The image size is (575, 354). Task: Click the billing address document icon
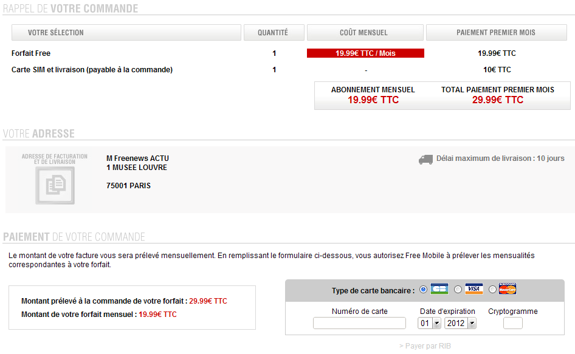click(x=55, y=185)
